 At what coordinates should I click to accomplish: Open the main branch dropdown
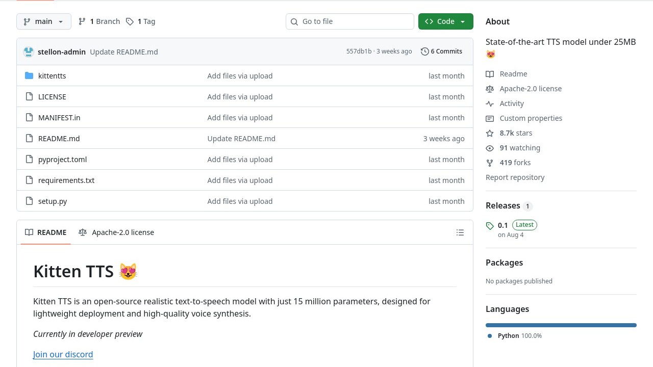[x=44, y=21]
